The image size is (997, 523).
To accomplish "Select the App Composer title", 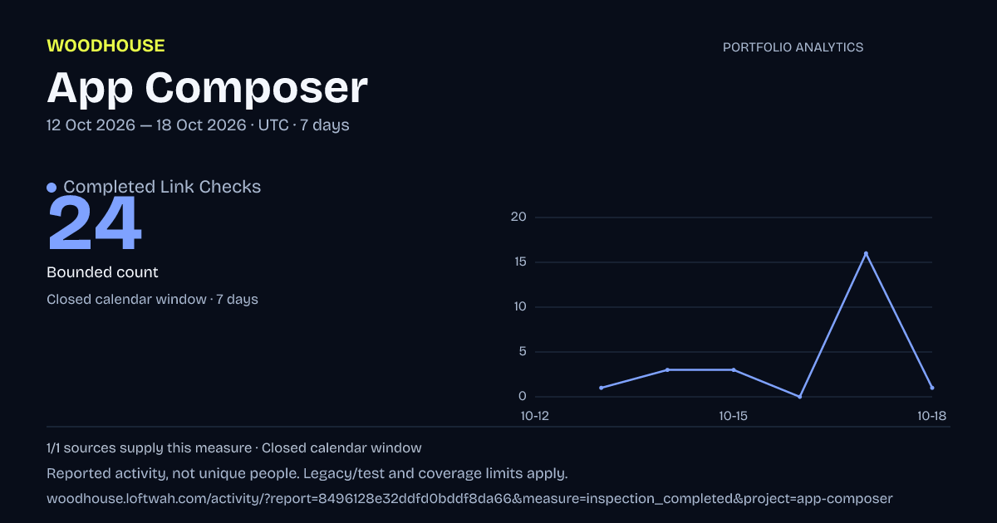I will point(207,87).
